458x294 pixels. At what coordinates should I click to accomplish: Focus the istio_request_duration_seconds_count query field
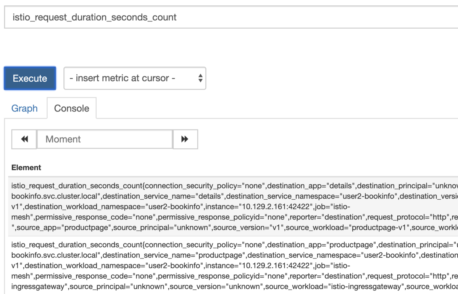[x=229, y=17]
